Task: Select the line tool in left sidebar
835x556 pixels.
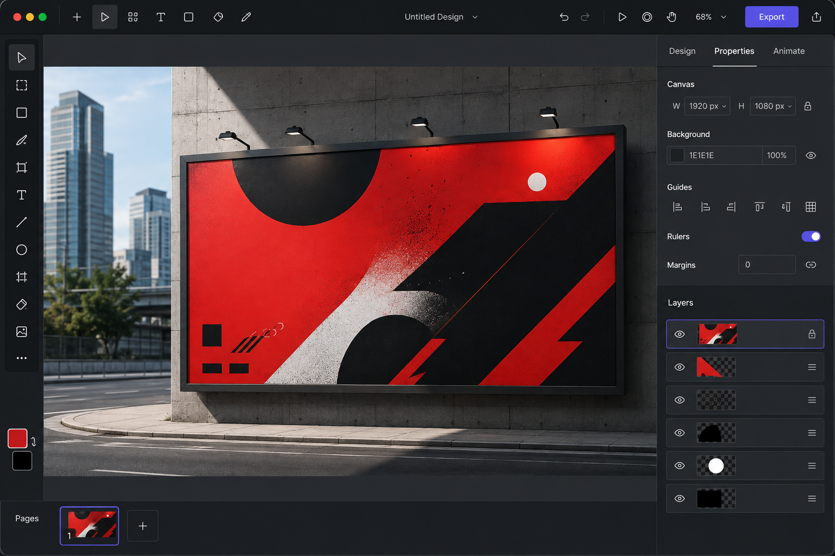Action: [22, 222]
